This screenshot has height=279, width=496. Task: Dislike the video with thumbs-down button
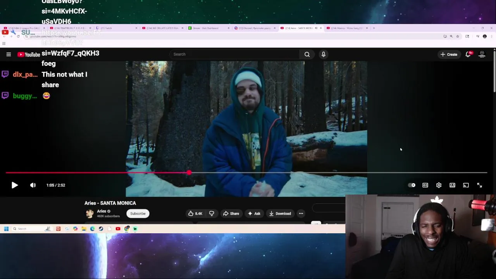(212, 214)
